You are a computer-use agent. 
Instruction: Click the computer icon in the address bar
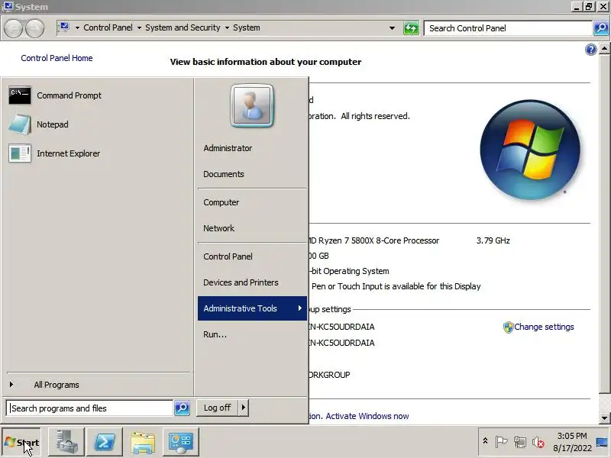coord(64,27)
